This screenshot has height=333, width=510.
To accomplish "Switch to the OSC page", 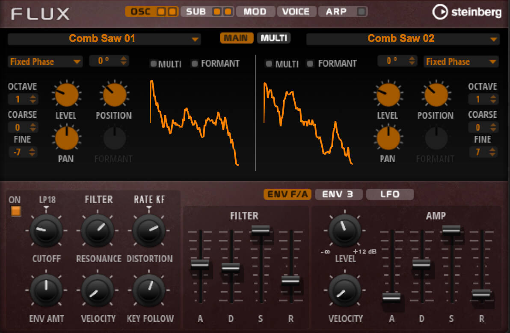I will (x=140, y=12).
